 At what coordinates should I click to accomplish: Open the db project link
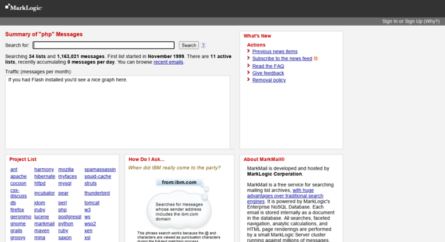(x=13, y=203)
